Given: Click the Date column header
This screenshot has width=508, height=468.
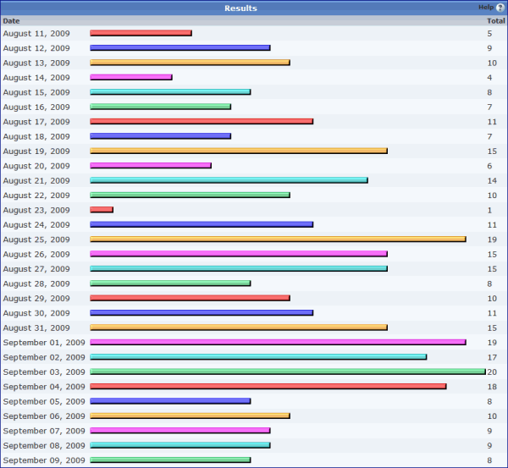Looking at the screenshot, I should (x=11, y=21).
